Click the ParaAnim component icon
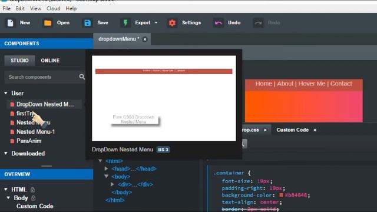377x212 pixels. (12, 141)
